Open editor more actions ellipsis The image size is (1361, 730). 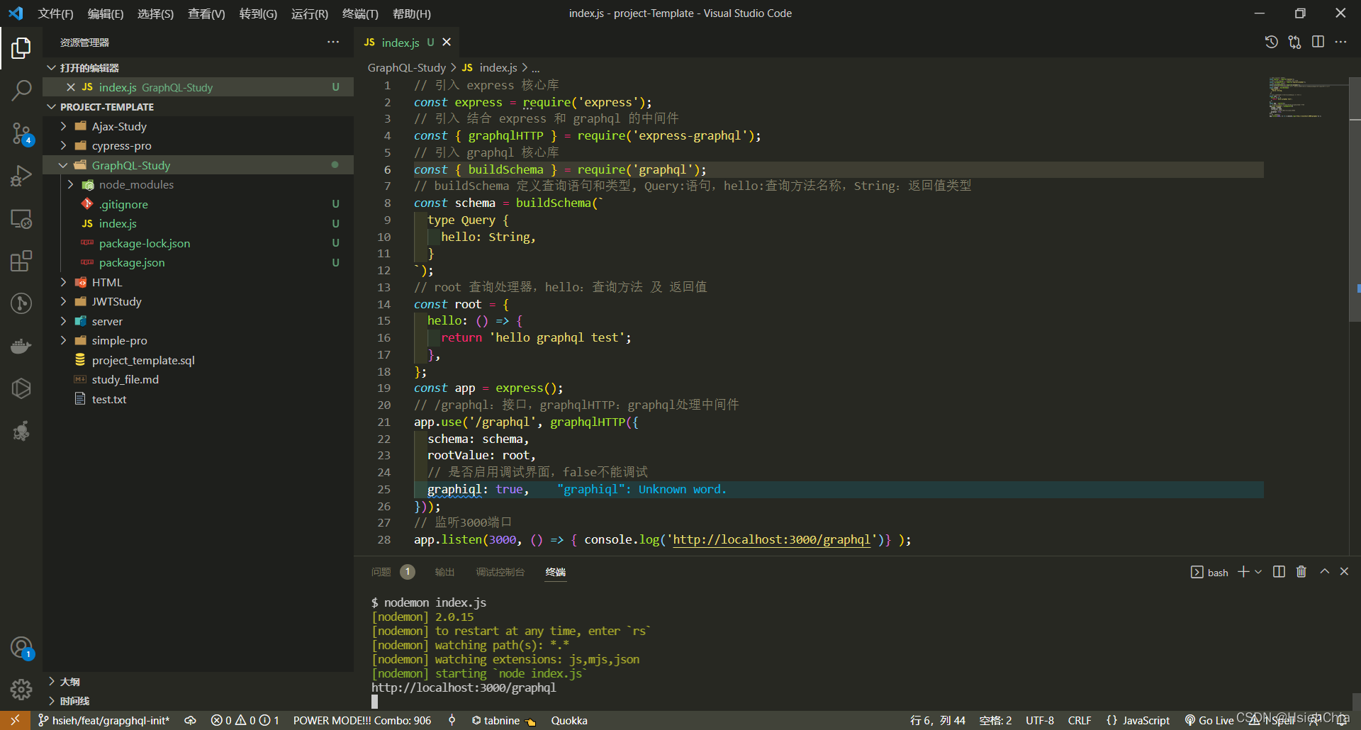1340,43
